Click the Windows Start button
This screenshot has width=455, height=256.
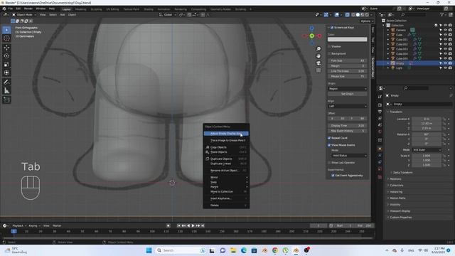[x=149, y=250]
